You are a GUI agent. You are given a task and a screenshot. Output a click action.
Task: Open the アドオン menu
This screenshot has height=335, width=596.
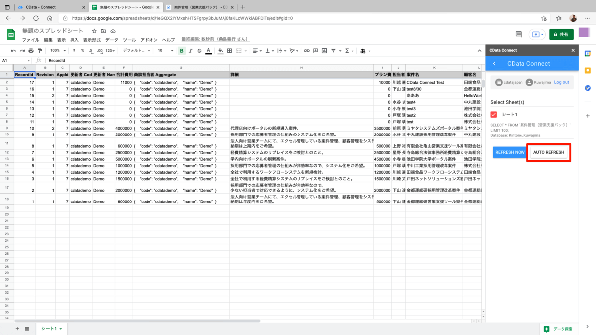[149, 40]
